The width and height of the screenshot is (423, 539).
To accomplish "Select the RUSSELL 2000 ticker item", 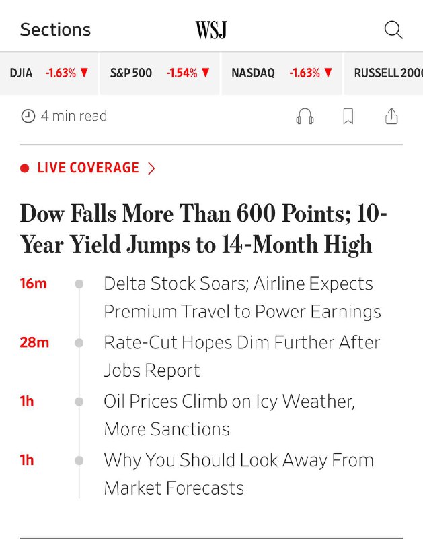I will (383, 73).
